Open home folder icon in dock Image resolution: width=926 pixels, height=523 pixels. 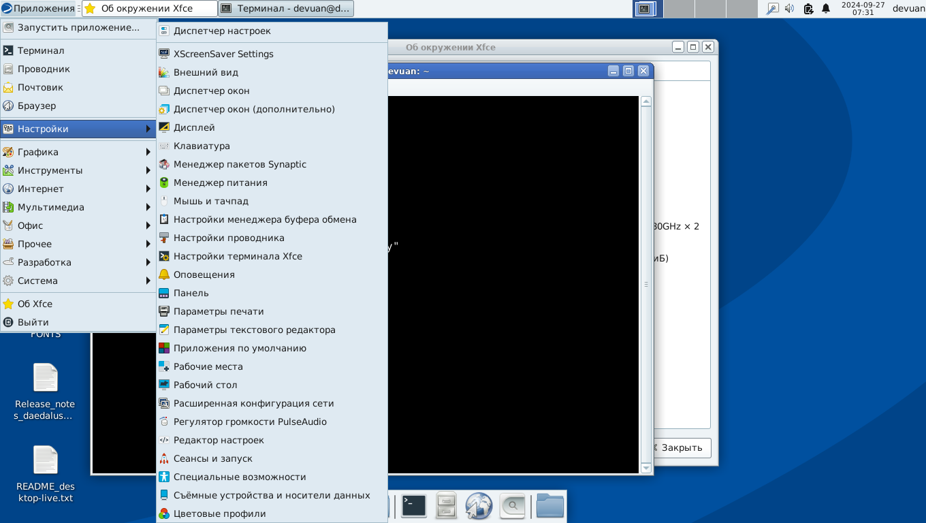[549, 506]
